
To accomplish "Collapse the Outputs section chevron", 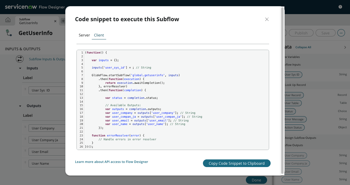I will click(20, 106).
